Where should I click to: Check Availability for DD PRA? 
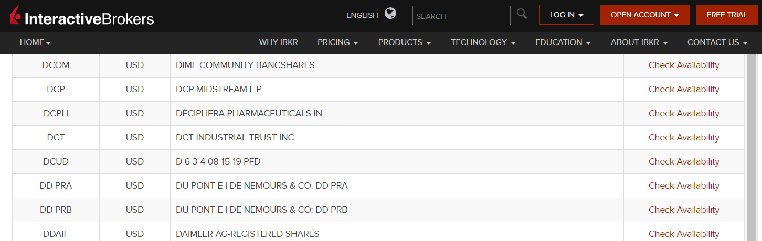pos(684,186)
